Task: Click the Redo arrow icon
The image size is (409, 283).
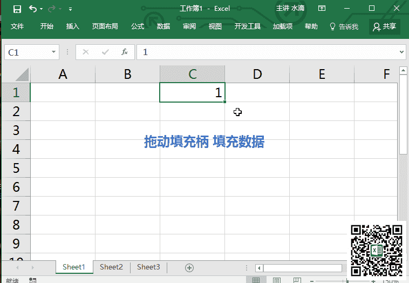Action: [x=52, y=9]
